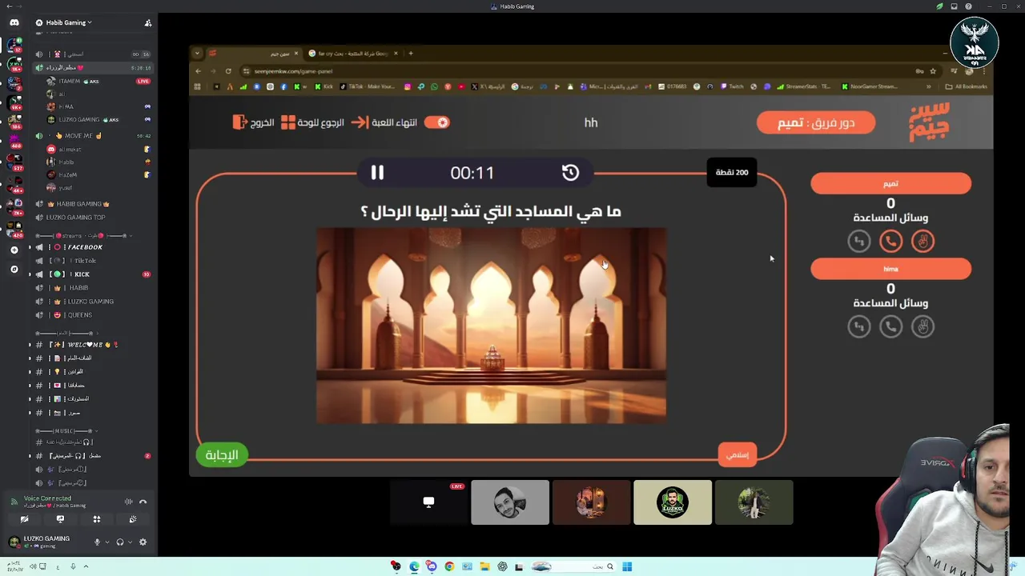
Task: Open Google Chrome from the taskbar
Action: (x=449, y=566)
